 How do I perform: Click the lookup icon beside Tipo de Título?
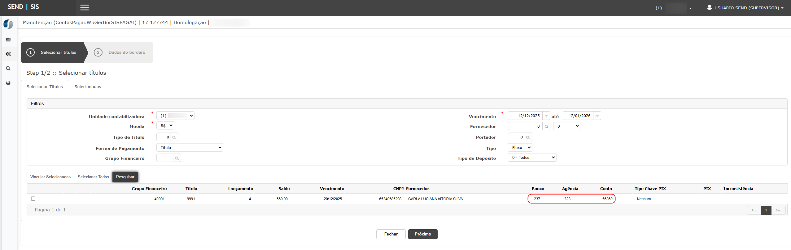click(174, 137)
